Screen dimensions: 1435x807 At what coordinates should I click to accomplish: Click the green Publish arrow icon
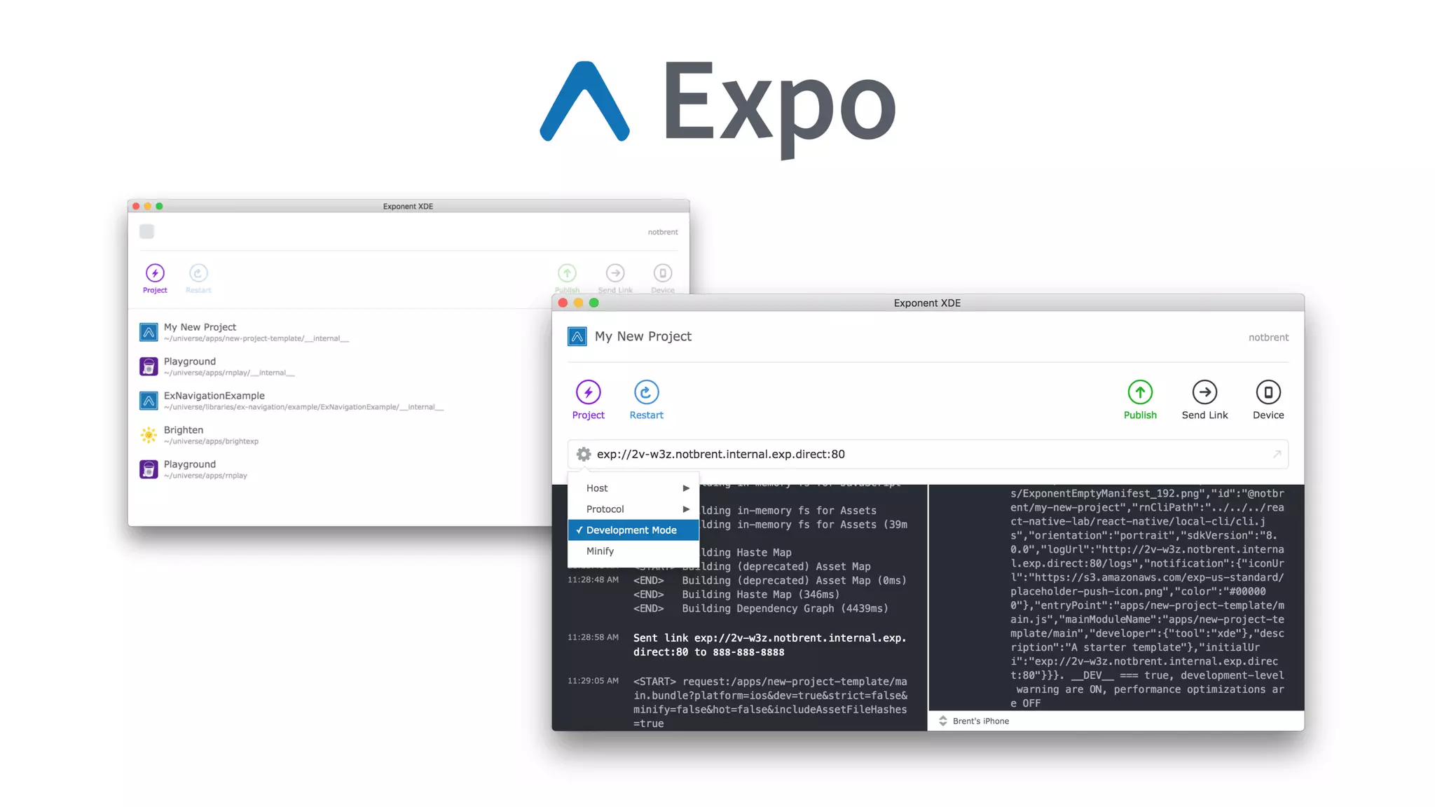(1140, 392)
